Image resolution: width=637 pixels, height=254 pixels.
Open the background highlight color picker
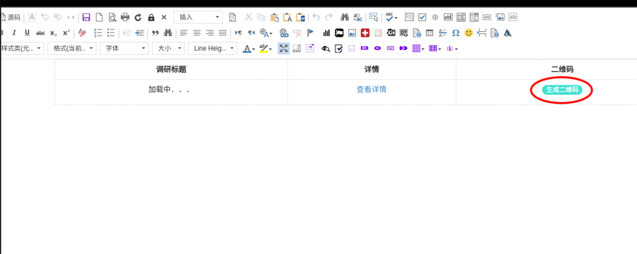pyautogui.click(x=265, y=49)
